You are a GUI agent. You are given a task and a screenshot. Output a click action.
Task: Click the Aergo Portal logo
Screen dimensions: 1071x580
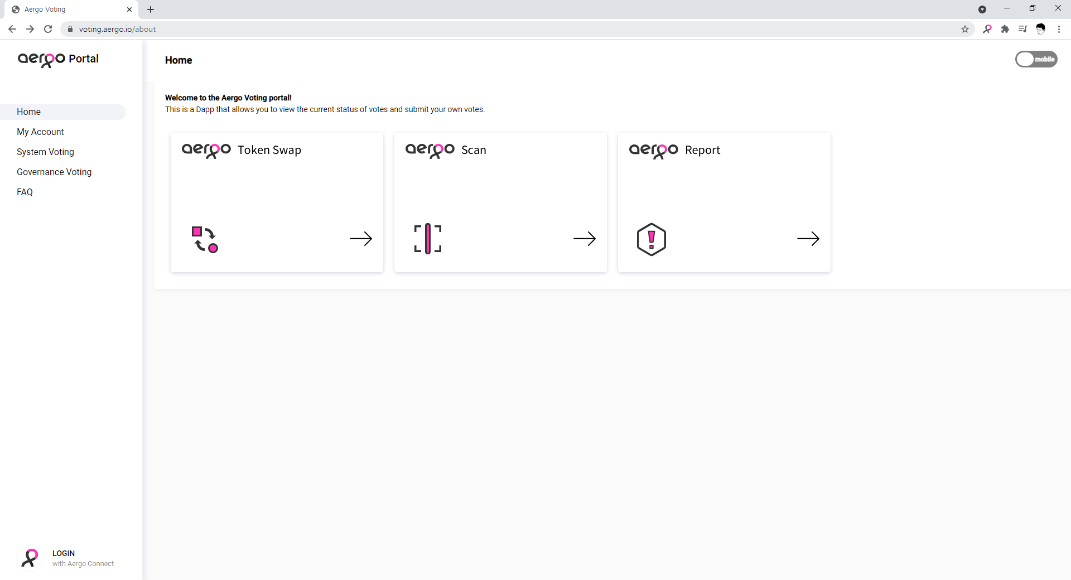click(58, 59)
